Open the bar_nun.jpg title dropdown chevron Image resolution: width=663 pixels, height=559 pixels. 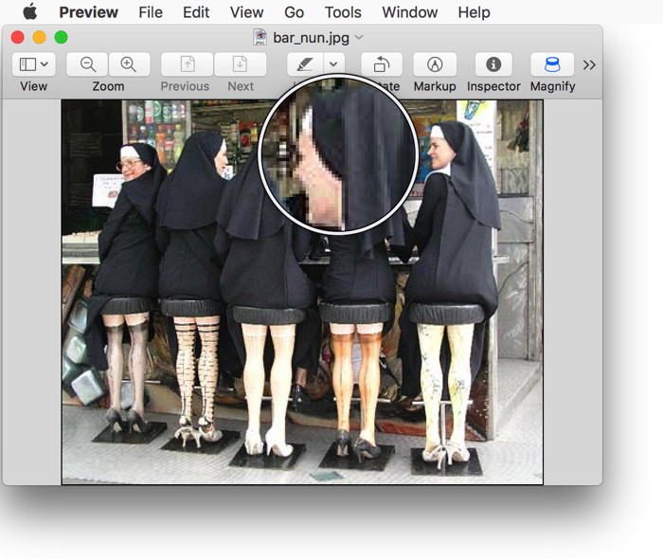[359, 37]
